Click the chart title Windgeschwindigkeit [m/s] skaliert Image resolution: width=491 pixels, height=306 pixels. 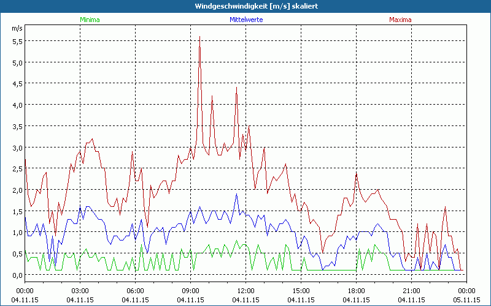(x=245, y=6)
